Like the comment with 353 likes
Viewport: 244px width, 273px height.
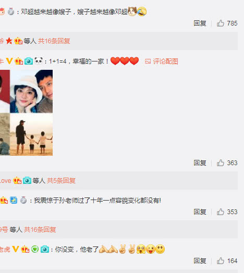pyautogui.click(x=221, y=212)
